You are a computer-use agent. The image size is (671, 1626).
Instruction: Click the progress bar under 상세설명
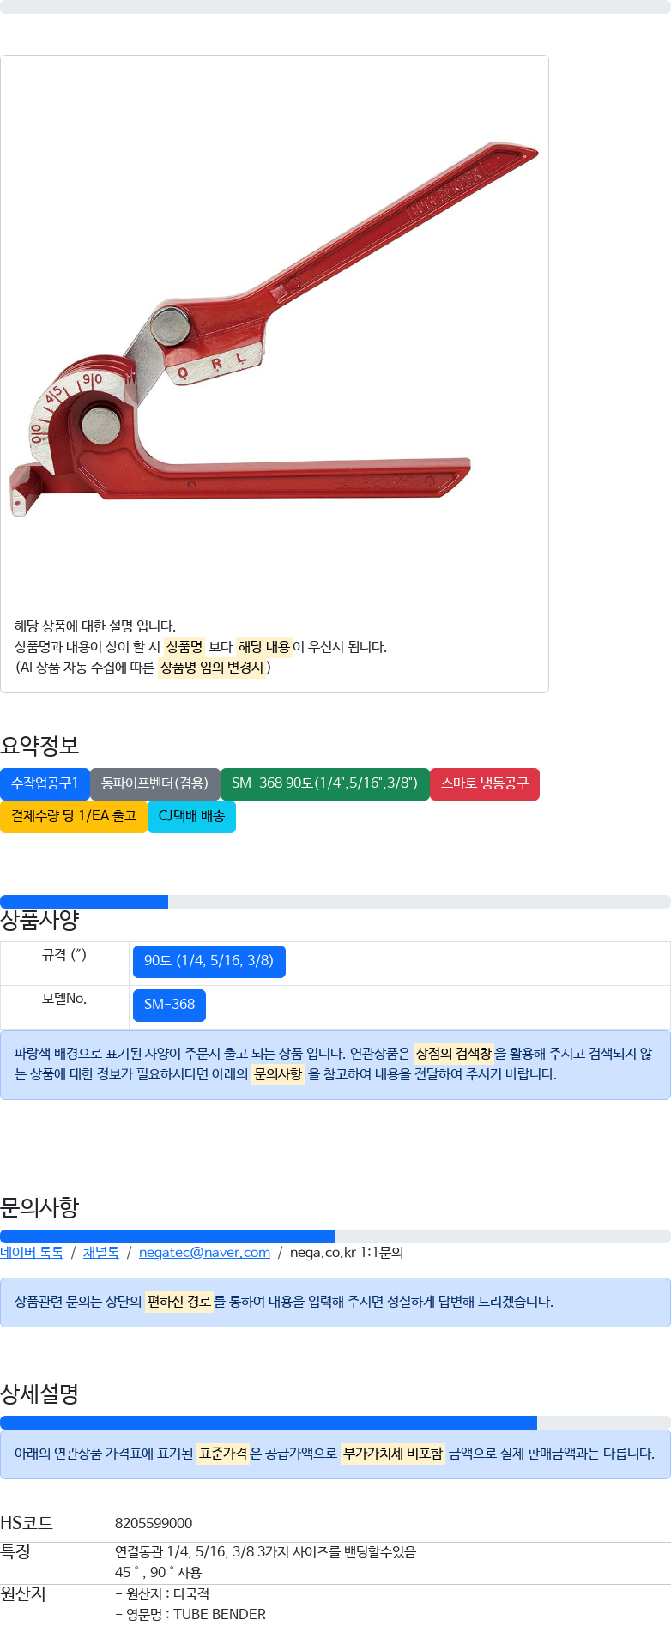[x=335, y=1423]
